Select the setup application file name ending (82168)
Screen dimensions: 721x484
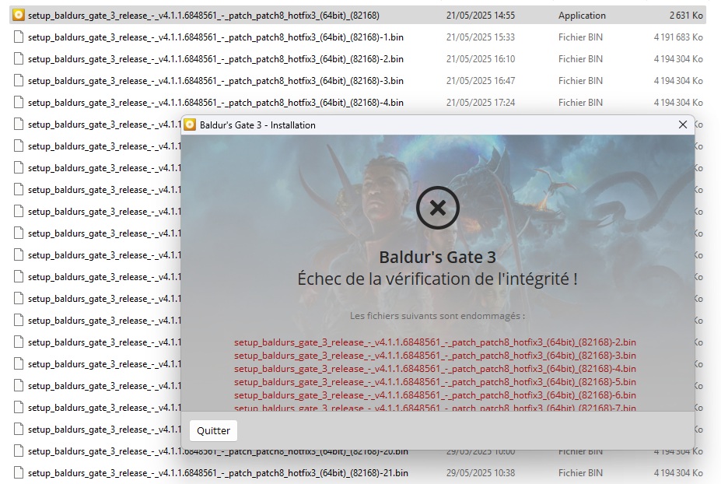204,16
